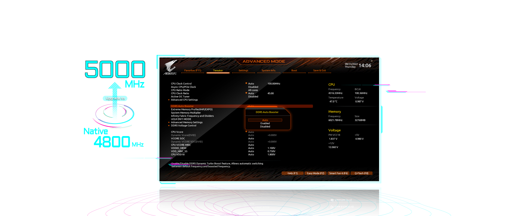Launch Q-Flash (F8)
This screenshot has width=518, height=216.
[x=362, y=173]
